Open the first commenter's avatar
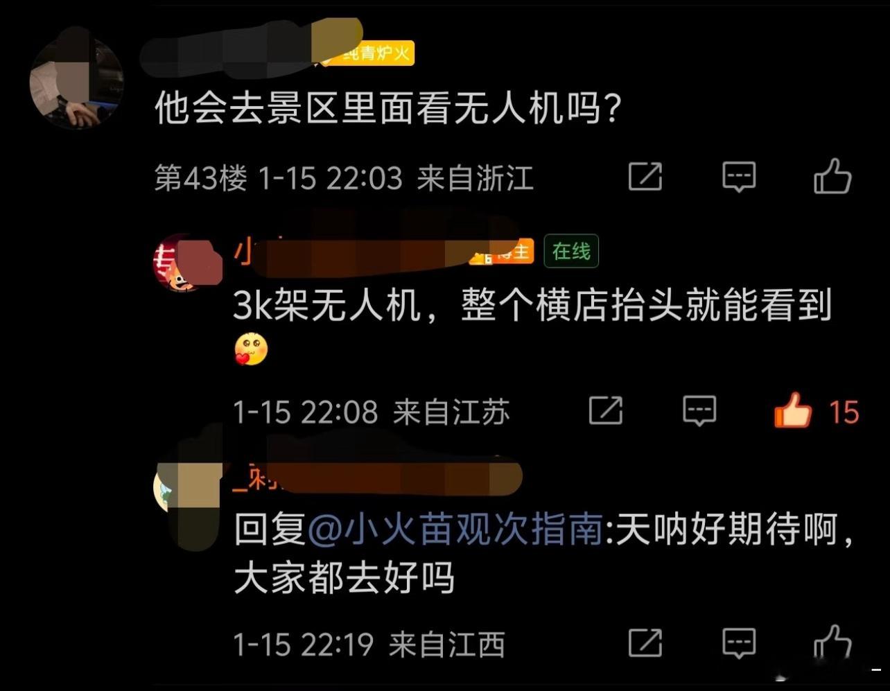The width and height of the screenshot is (890, 691). [76, 82]
